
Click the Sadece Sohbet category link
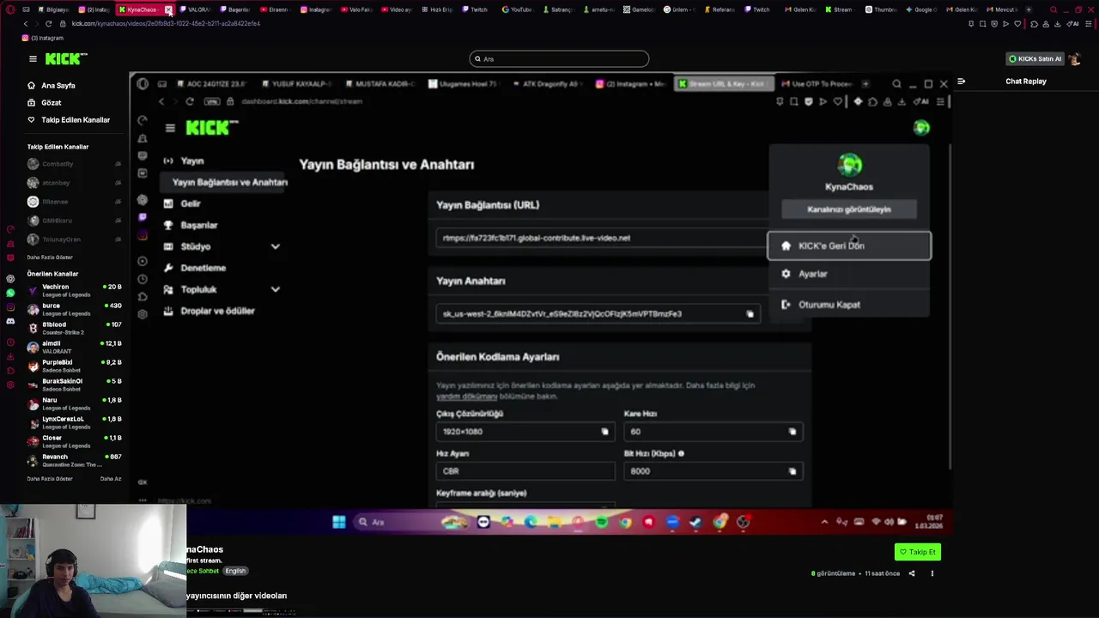pos(203,571)
